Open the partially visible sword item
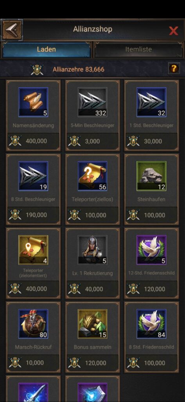Screen dimensions: 185x402 [x=33, y=393]
